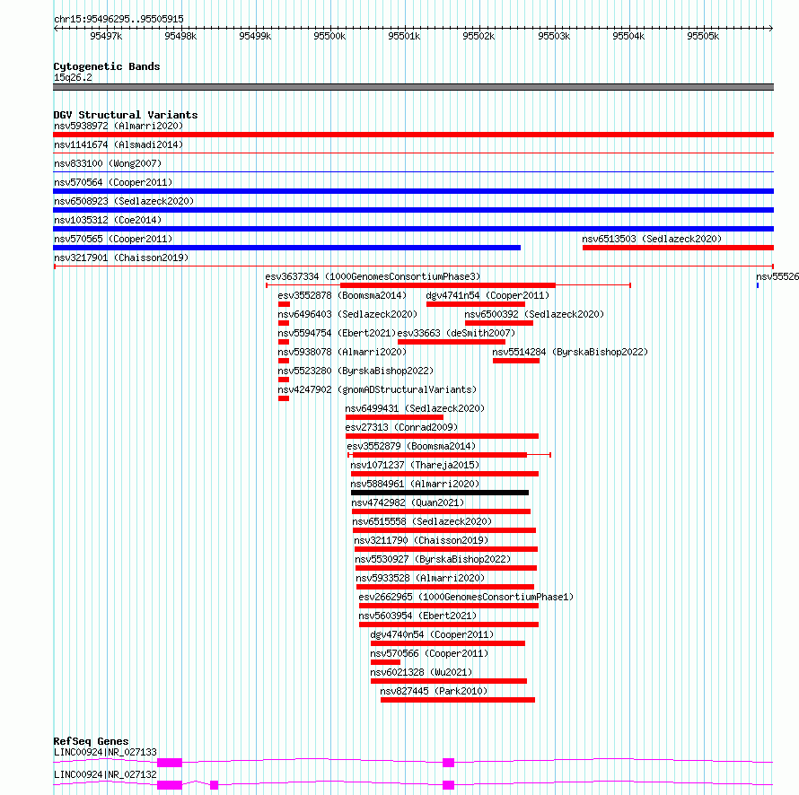Select nsv3211790 (Chaisson2019) variant
The width and height of the screenshot is (799, 795).
tap(421, 540)
